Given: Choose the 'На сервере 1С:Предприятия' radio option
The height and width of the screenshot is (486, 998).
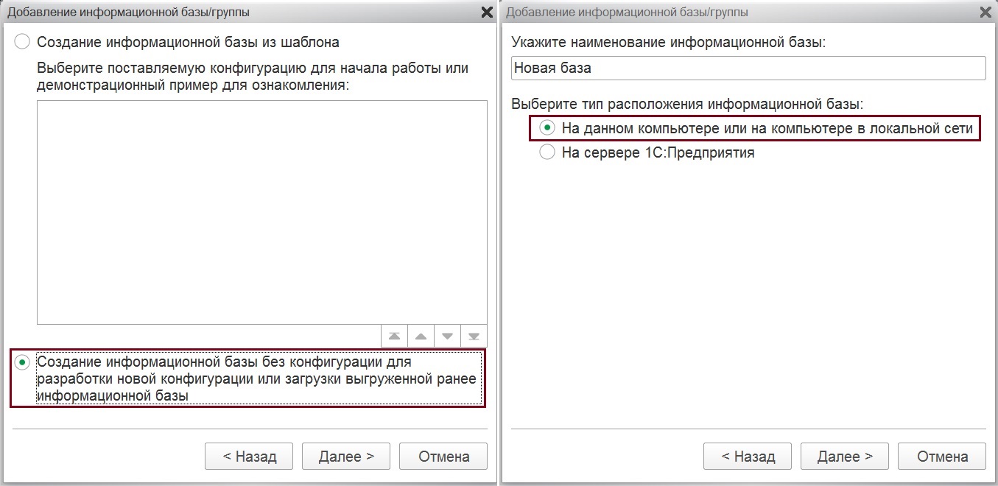Looking at the screenshot, I should (547, 152).
